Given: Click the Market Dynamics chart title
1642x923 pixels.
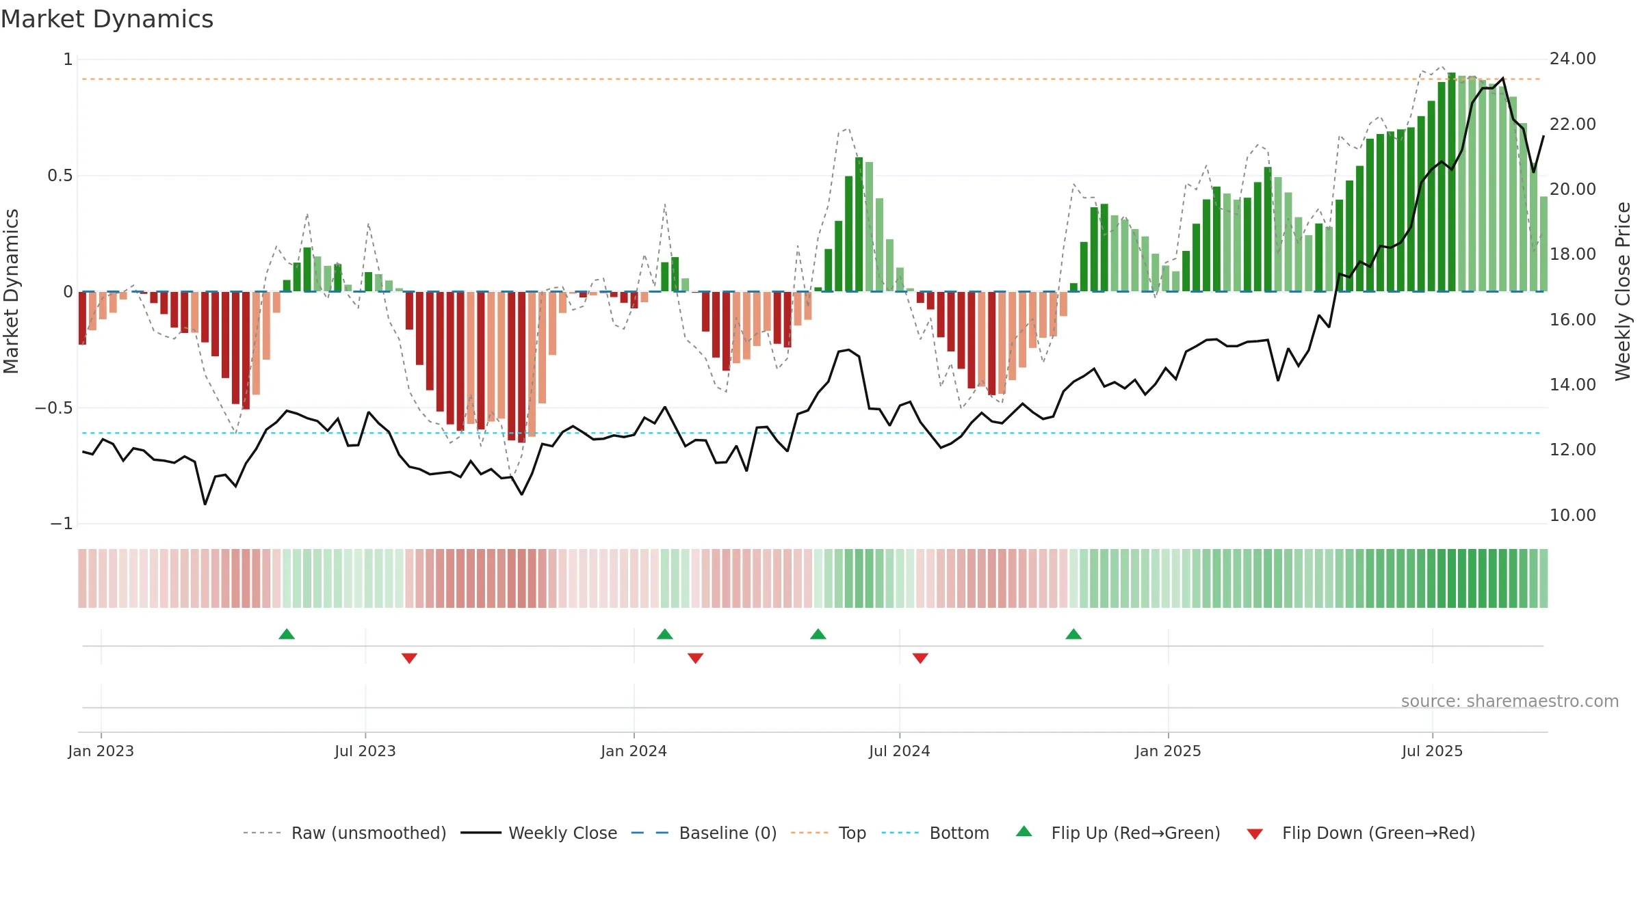Looking at the screenshot, I should click(107, 19).
